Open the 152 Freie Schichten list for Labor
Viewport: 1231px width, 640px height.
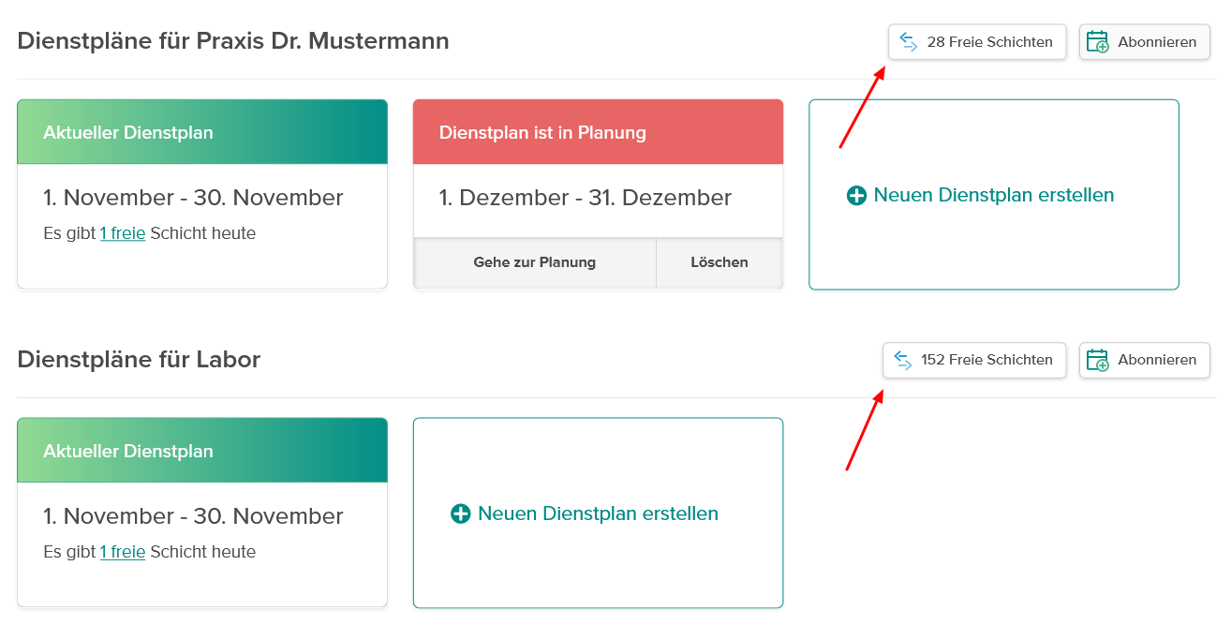click(974, 360)
